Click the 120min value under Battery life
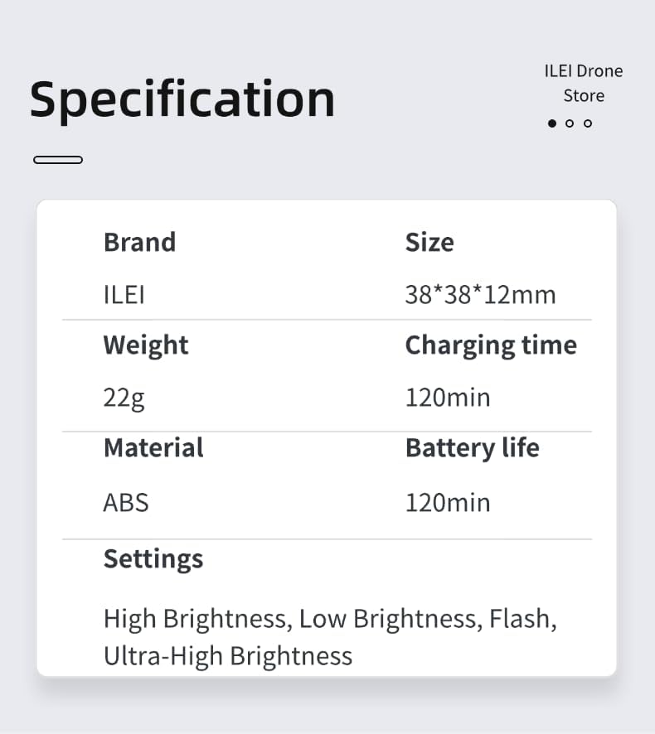The height and width of the screenshot is (734, 655). (448, 502)
